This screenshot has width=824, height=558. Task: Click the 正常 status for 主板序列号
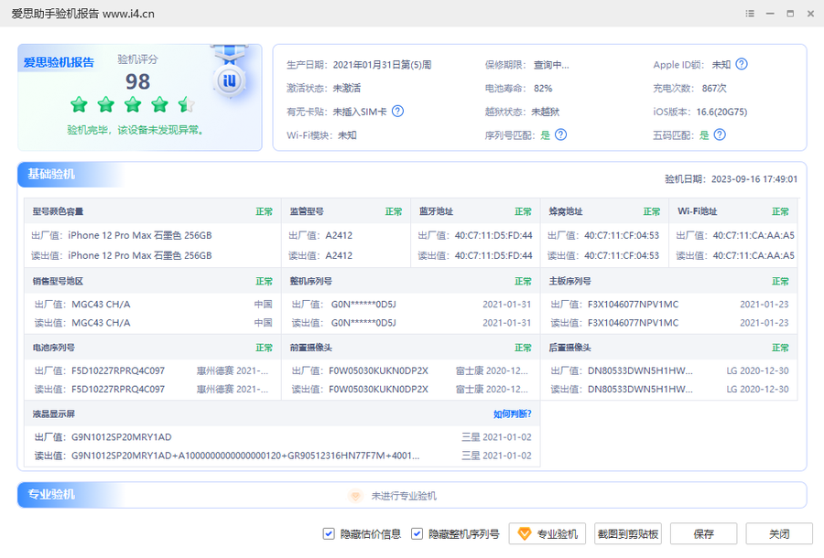pos(780,282)
